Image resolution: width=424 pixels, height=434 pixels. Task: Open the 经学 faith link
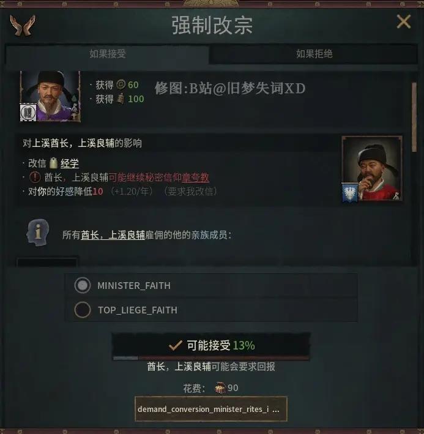pos(70,163)
